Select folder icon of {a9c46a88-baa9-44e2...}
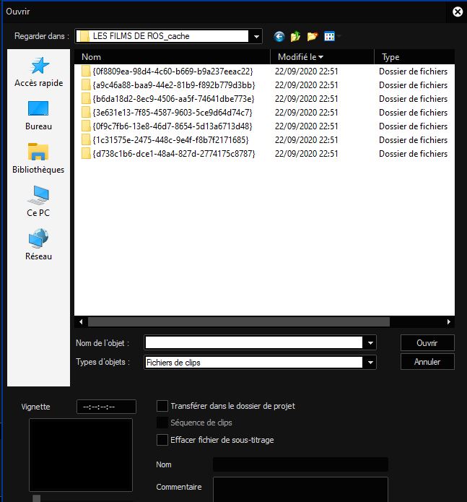 pyautogui.click(x=86, y=85)
